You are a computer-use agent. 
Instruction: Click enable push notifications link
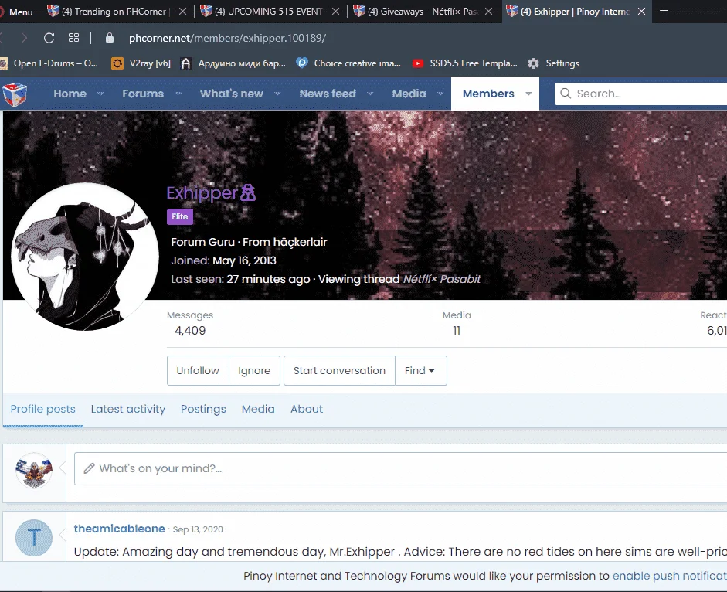pyautogui.click(x=670, y=576)
